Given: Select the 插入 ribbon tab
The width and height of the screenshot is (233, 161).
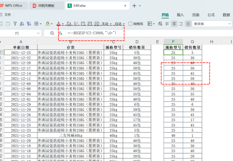Looking at the screenshot, I should [181, 15].
